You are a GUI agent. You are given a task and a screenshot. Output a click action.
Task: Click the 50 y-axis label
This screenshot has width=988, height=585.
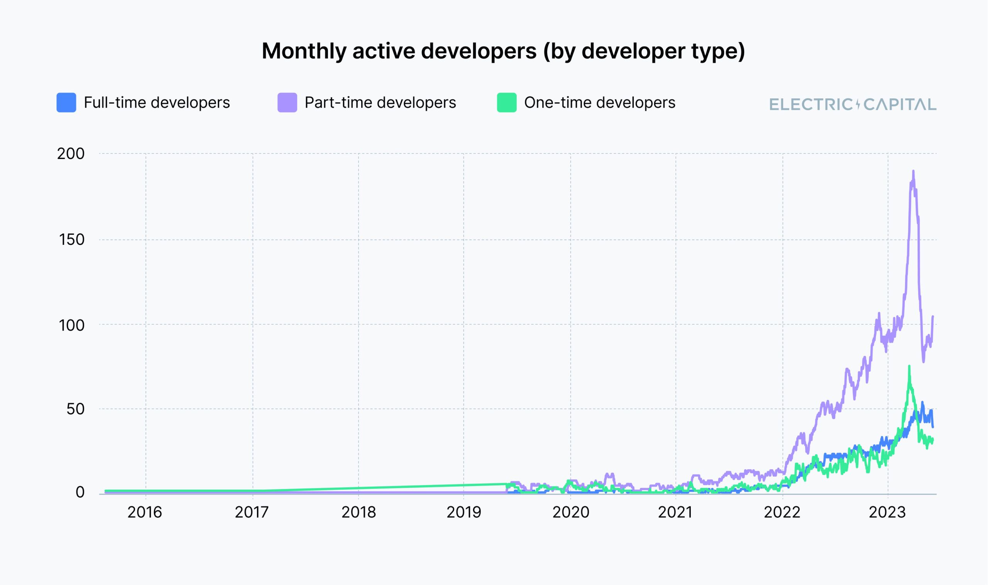click(75, 409)
